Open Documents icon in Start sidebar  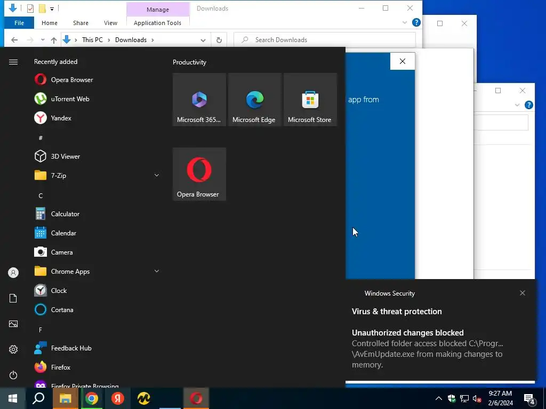coord(13,298)
